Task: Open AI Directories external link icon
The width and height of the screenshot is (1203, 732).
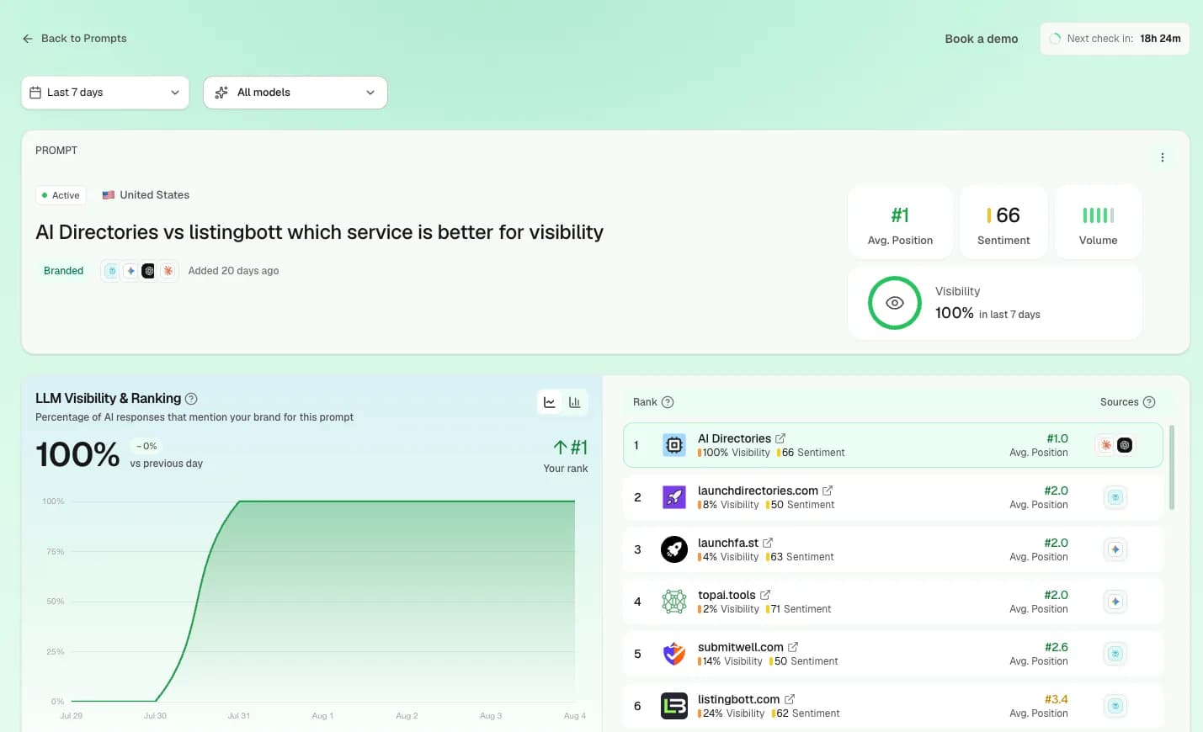Action: [x=780, y=438]
